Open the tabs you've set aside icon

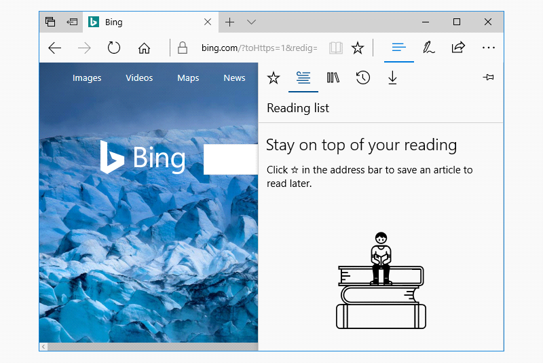point(50,22)
